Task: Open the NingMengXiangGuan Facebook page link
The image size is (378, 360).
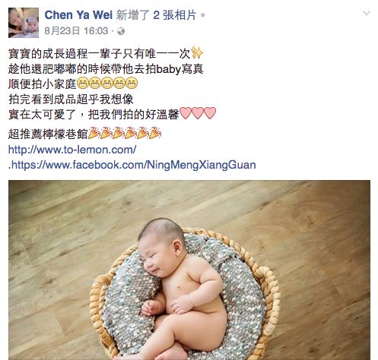Action: [134, 165]
